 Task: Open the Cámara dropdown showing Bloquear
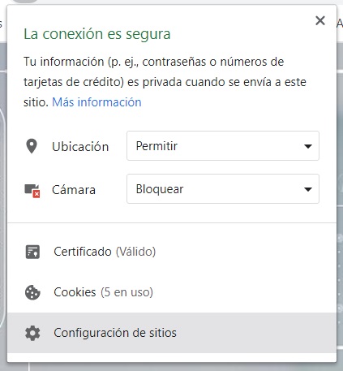pyautogui.click(x=223, y=189)
